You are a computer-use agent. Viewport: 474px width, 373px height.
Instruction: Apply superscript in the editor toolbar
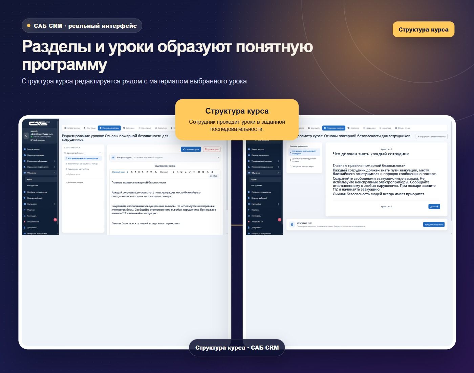[x=190, y=172]
